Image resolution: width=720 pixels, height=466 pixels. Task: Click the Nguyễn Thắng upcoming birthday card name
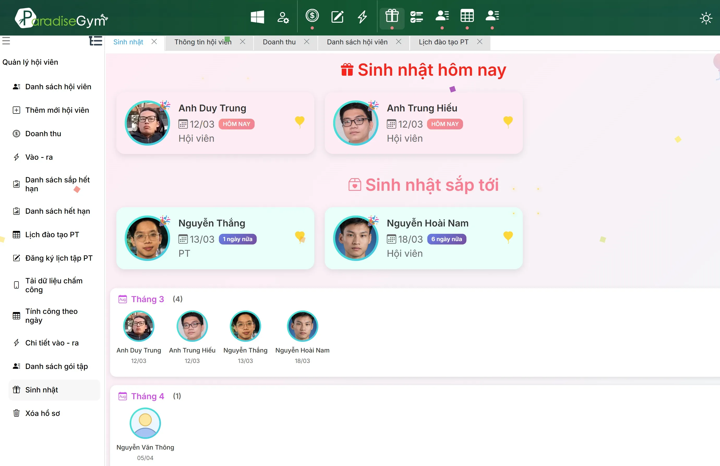pyautogui.click(x=212, y=223)
